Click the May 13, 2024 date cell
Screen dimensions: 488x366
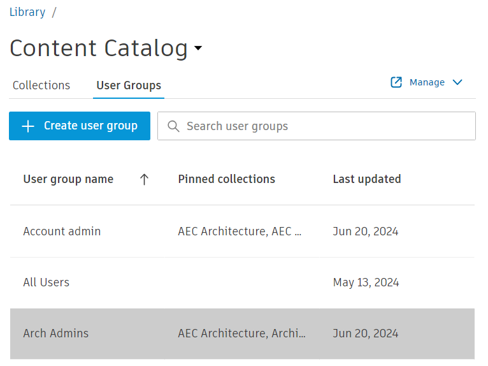366,282
